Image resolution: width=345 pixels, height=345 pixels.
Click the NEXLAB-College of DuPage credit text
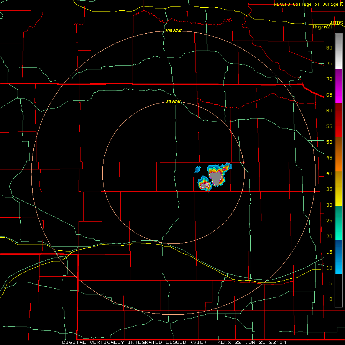[x=306, y=4]
